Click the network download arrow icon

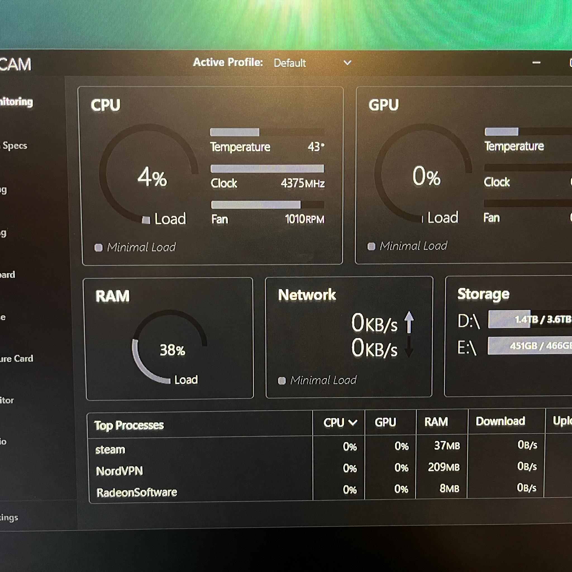409,347
